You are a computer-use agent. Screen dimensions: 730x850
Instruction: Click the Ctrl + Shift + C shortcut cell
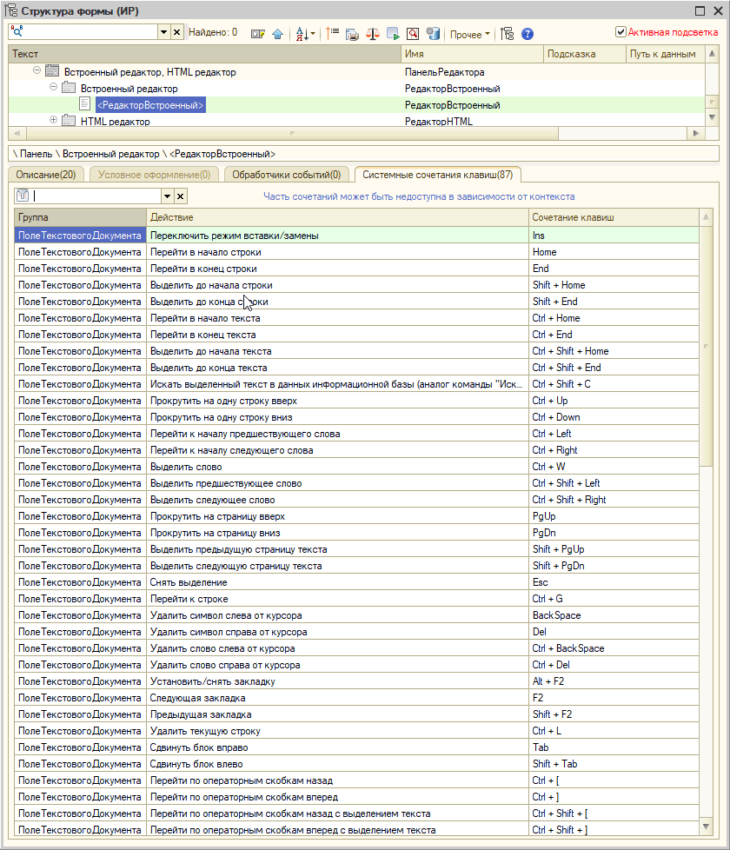coord(614,384)
